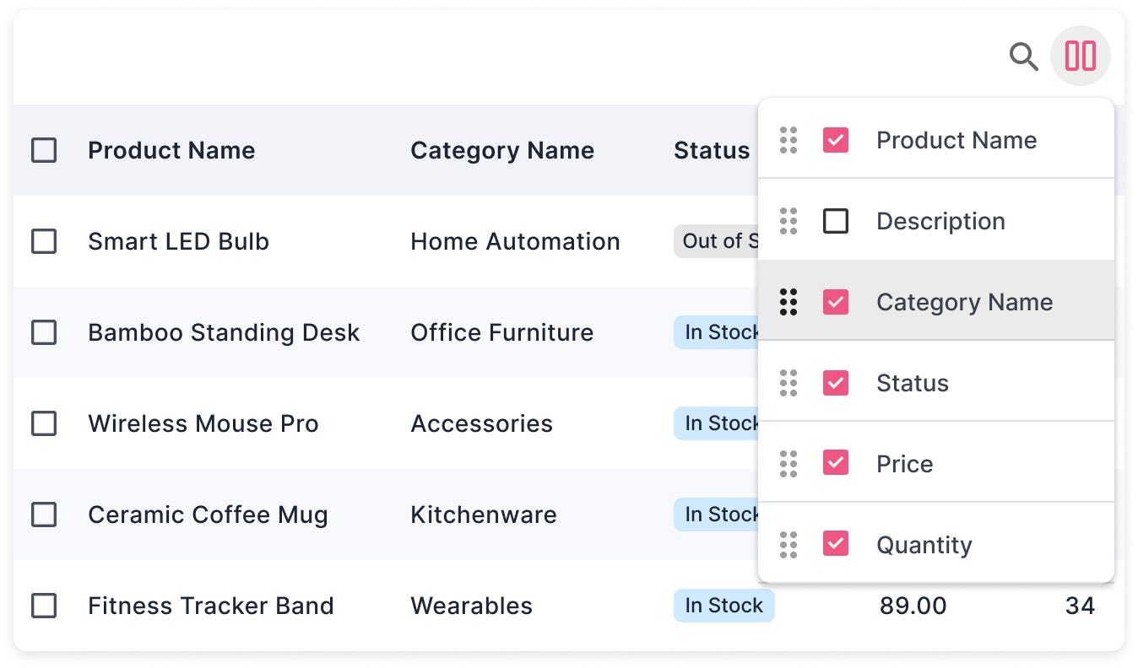The width and height of the screenshot is (1138, 668).
Task: Click the Home Automation category cell
Action: tap(515, 241)
